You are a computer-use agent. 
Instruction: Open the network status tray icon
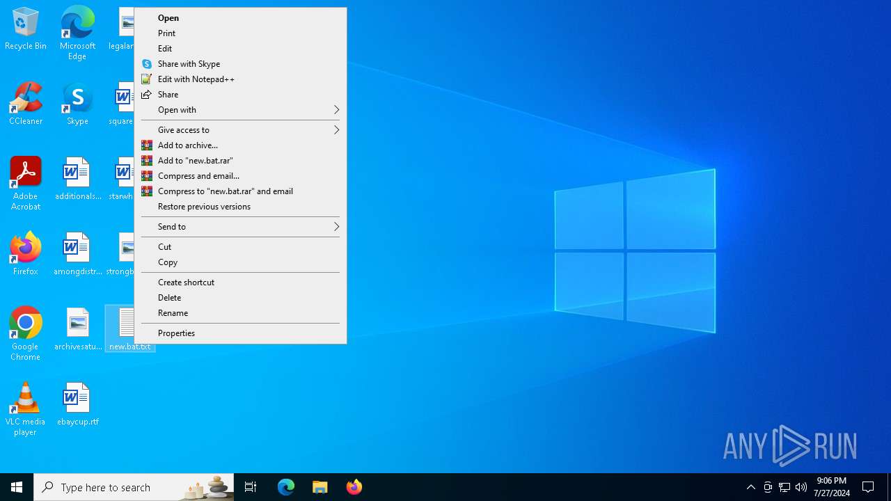point(784,487)
